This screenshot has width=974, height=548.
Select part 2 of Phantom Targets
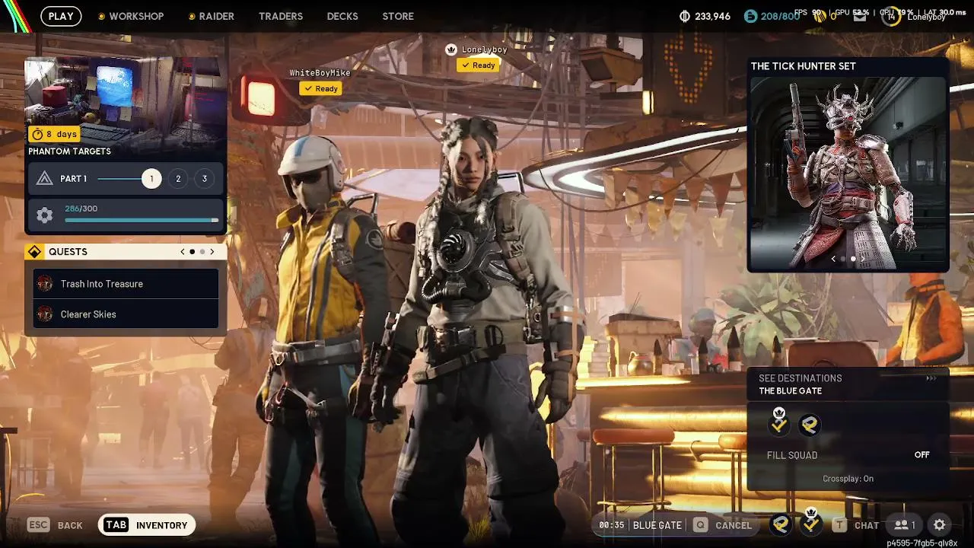(x=178, y=179)
